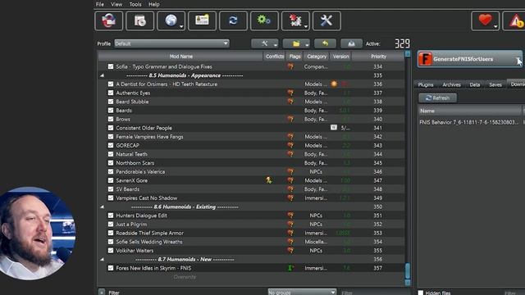Enable the Hidden files checkbox

click(x=421, y=293)
